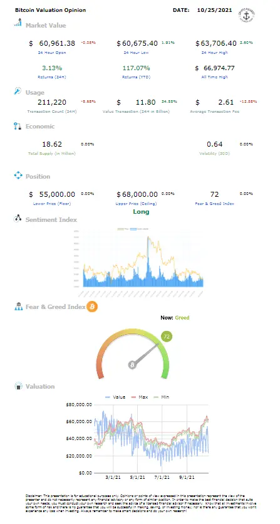Viewport: 280px width, 524px height.
Task: Click the Bitcoin Valuation Opinion title
Action: point(51,10)
